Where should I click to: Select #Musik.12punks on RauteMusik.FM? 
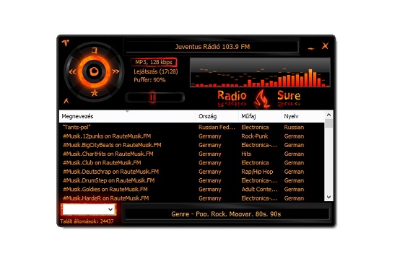click(192, 136)
